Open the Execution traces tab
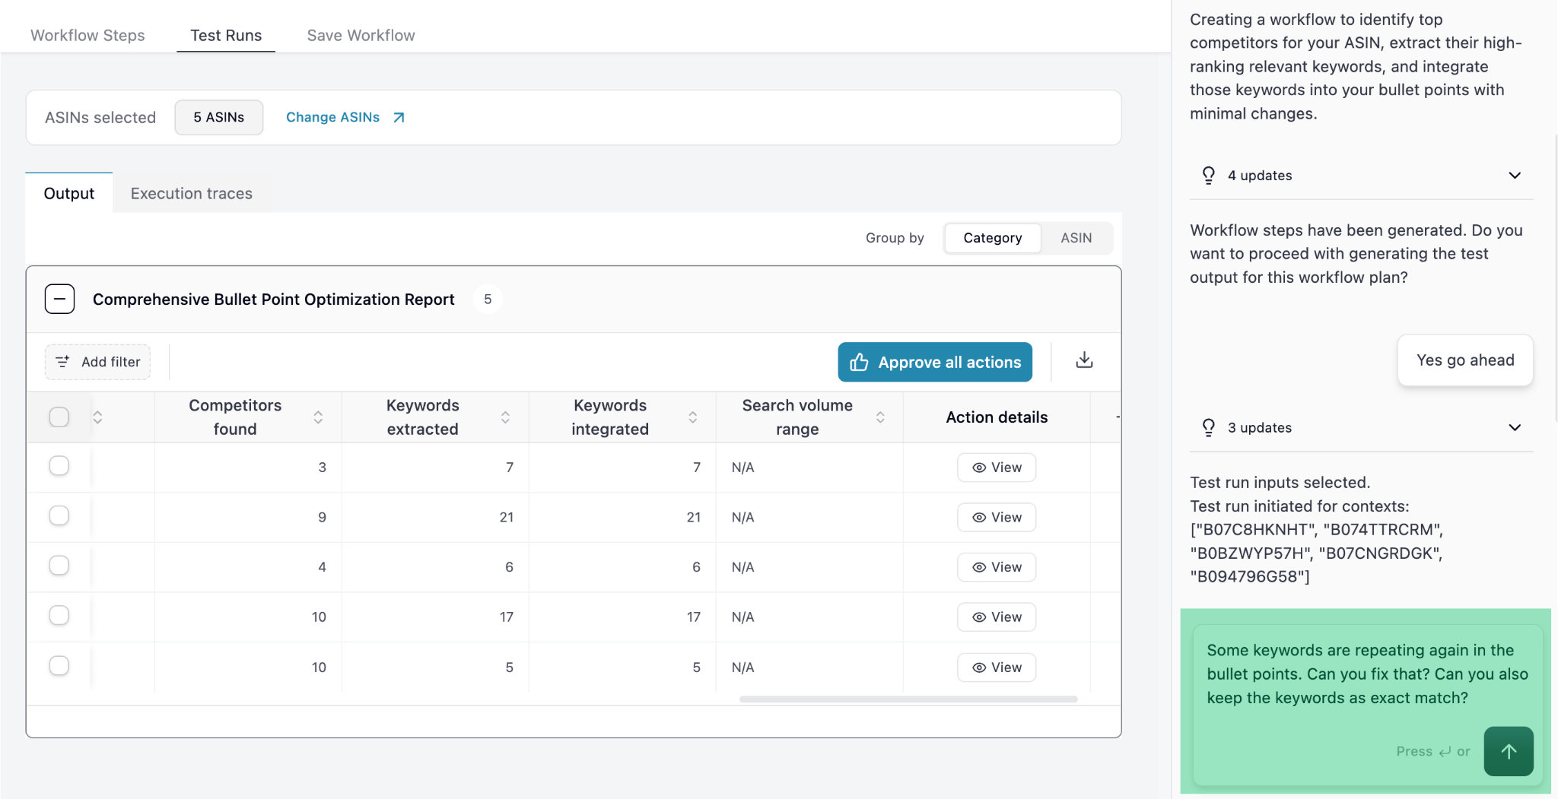1558x799 pixels. point(190,193)
